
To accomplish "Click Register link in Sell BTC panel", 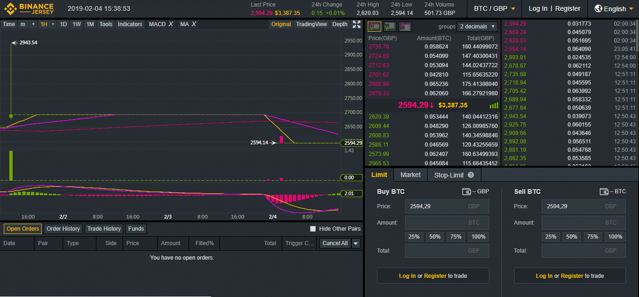I will pos(572,276).
